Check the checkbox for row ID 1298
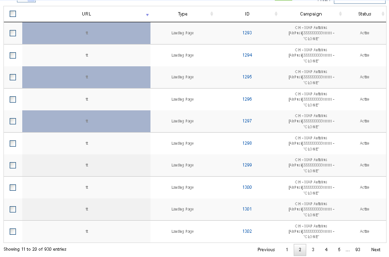 [13, 144]
